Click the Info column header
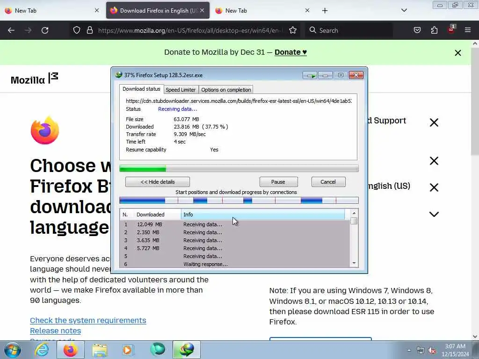The image size is (479, 359). tap(263, 215)
